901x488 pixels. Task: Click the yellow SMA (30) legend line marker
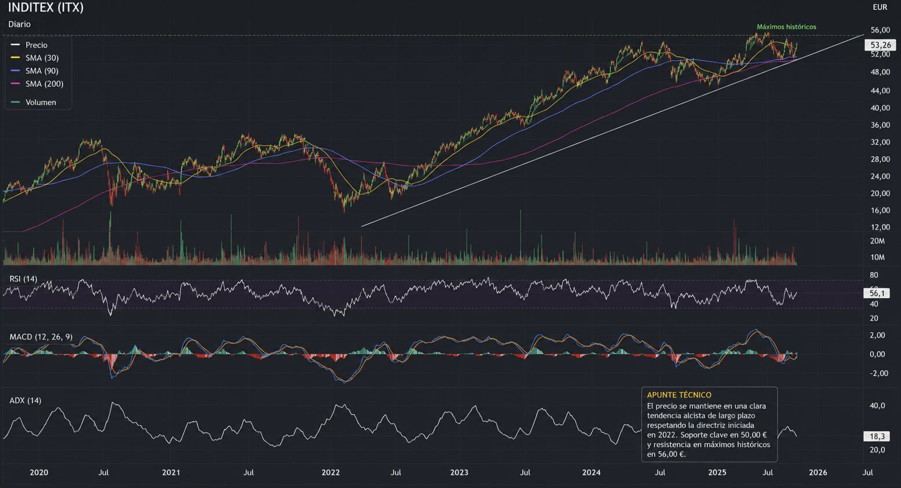point(15,58)
